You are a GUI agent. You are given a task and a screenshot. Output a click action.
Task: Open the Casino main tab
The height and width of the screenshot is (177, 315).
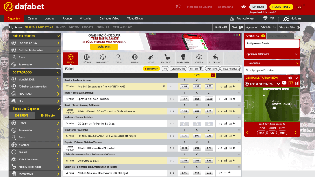coord(32,18)
